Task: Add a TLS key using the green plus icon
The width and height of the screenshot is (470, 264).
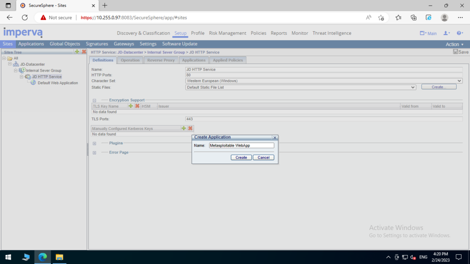Action: click(130, 106)
